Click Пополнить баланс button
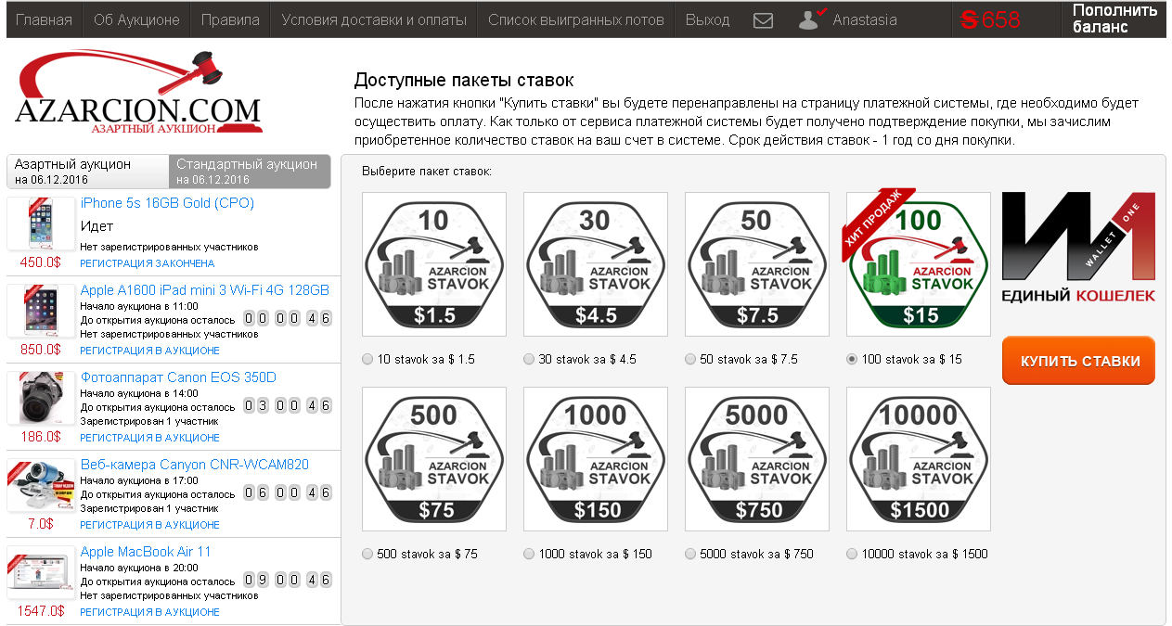The width and height of the screenshot is (1172, 626). coord(1114,19)
